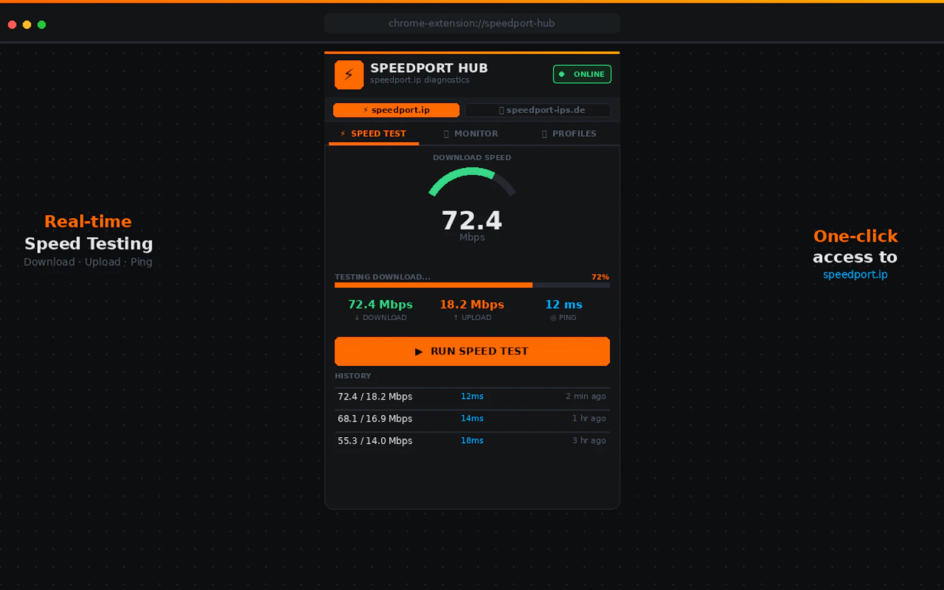
Task: Click the 18.2 Mbps upload stat
Action: click(x=472, y=310)
